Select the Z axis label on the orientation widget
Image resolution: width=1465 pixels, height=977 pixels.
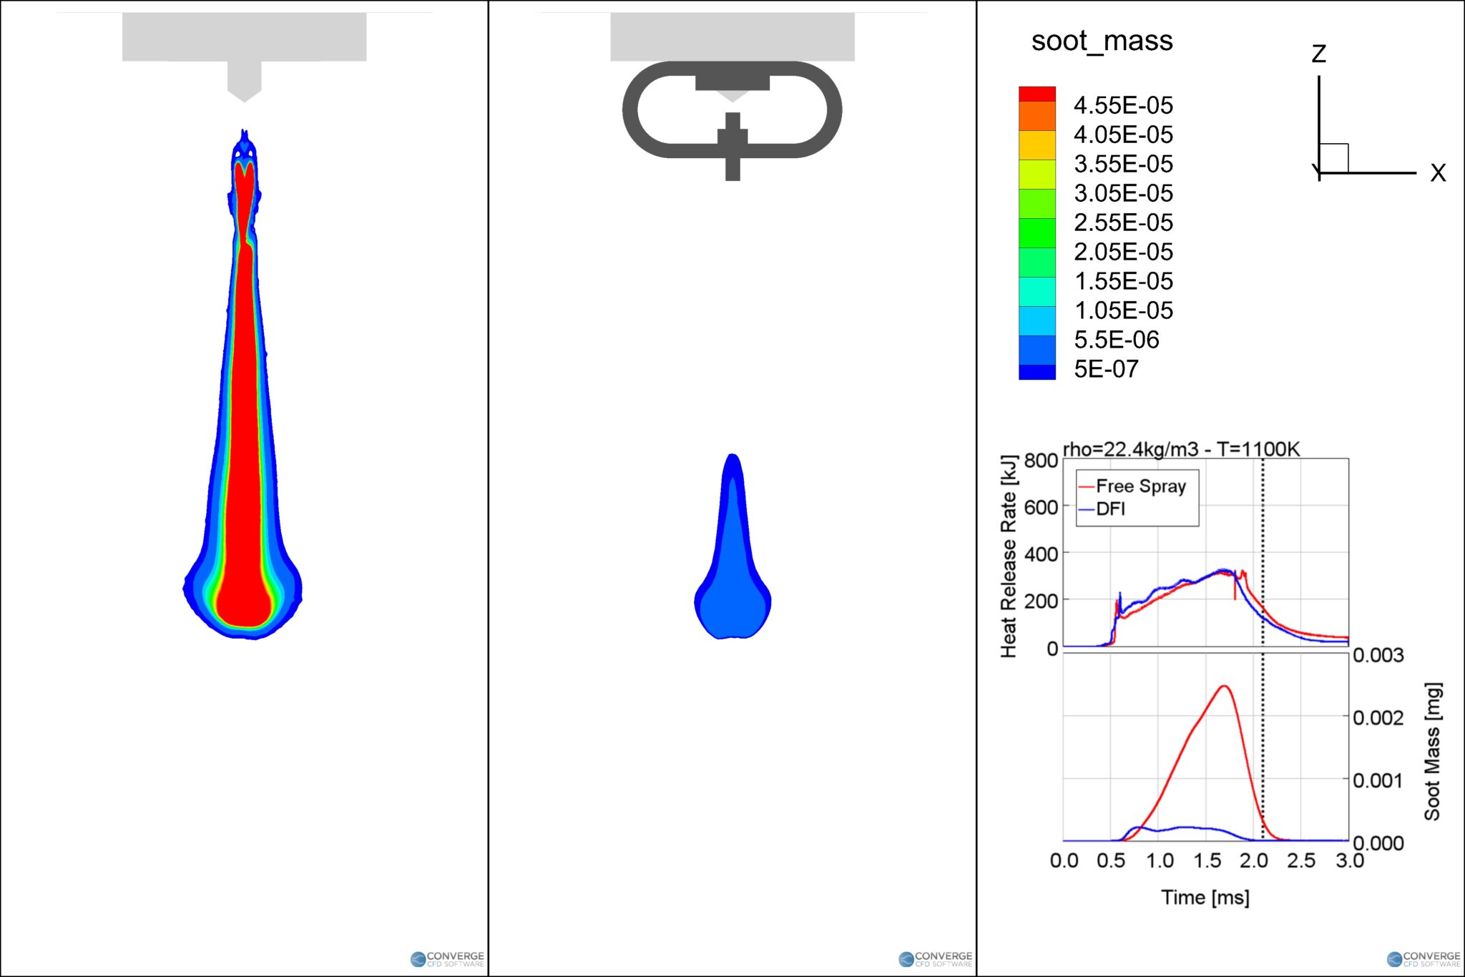click(x=1320, y=52)
